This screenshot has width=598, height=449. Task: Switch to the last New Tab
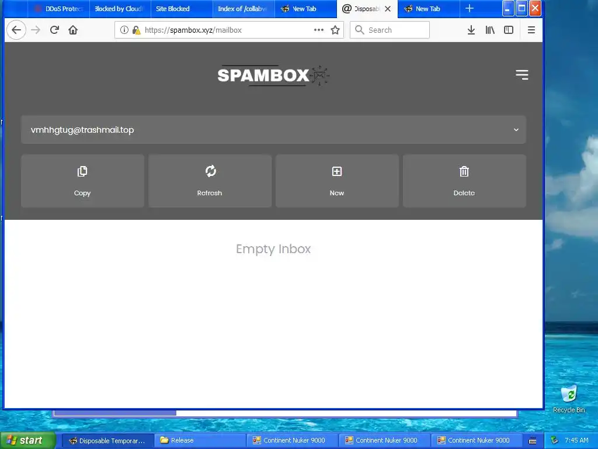[x=428, y=9]
